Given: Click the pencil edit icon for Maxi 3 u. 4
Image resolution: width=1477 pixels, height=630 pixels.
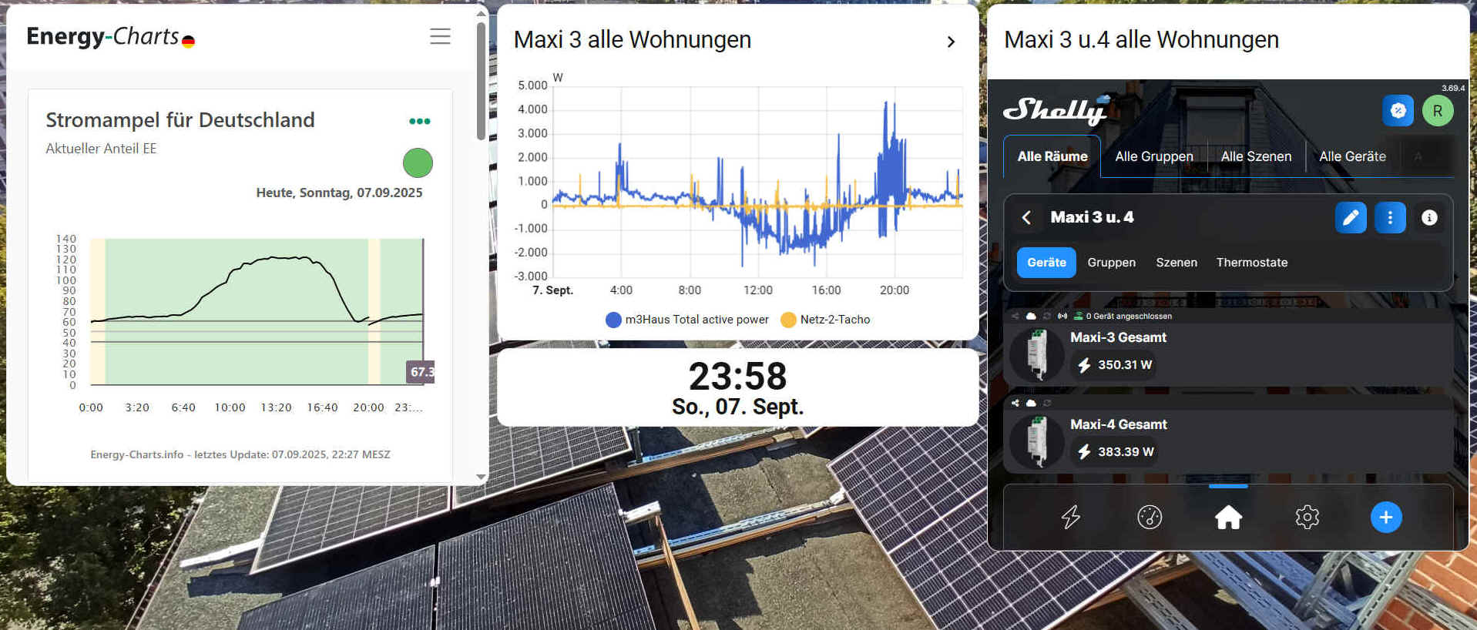Looking at the screenshot, I should pos(1350,218).
